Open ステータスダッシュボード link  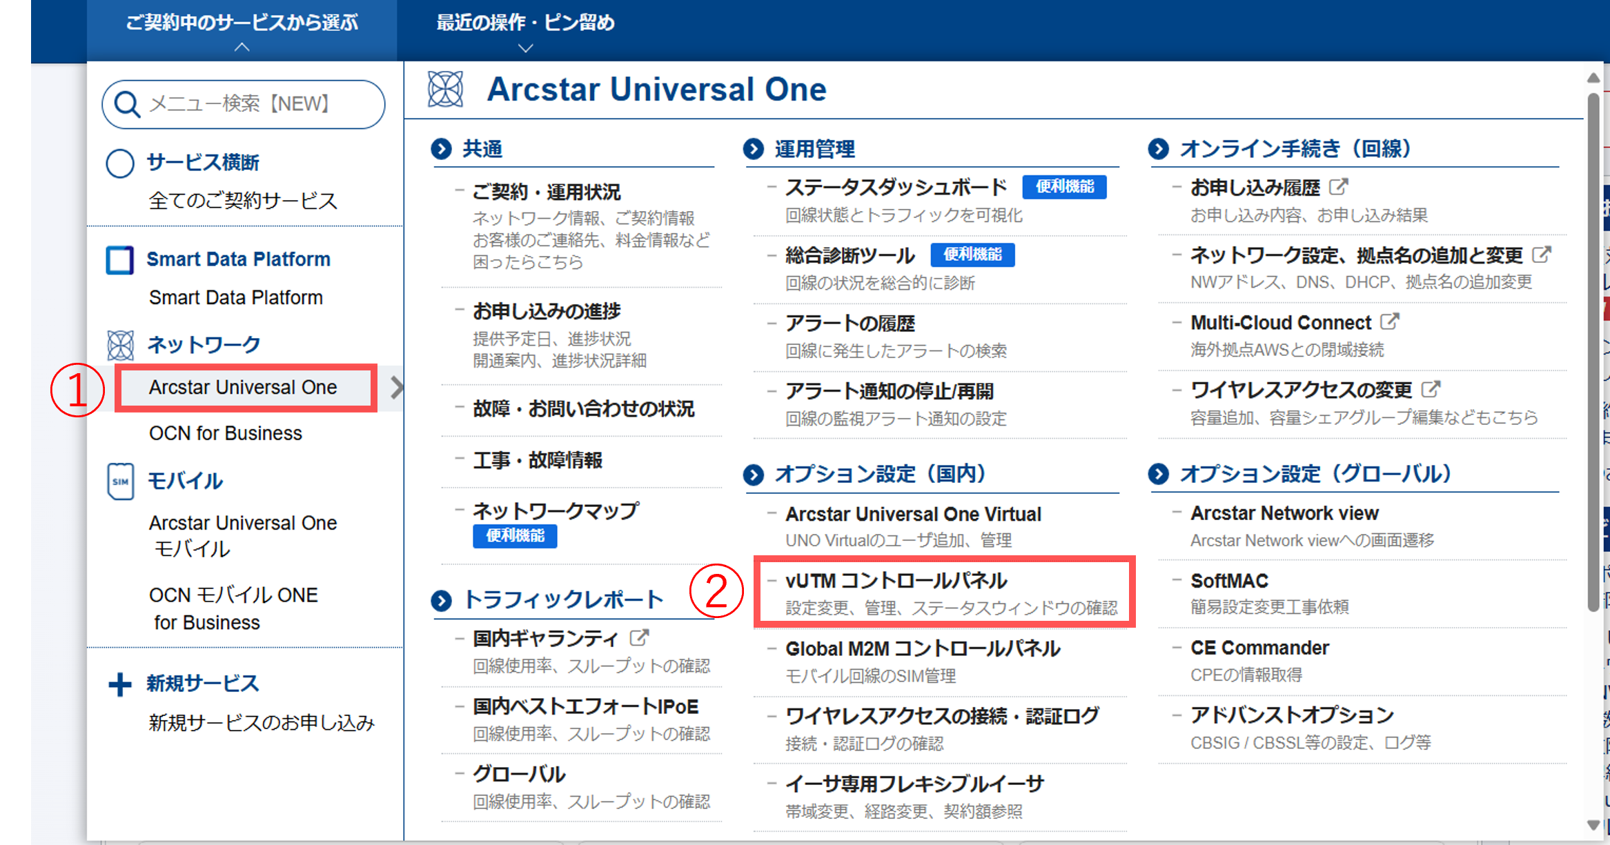point(896,188)
